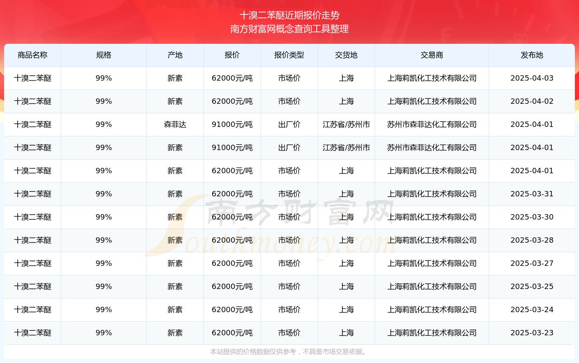Click the title 十溴二苯醚近期报价走势
This screenshot has width=579, height=363.
coord(289,15)
